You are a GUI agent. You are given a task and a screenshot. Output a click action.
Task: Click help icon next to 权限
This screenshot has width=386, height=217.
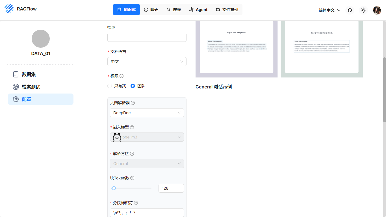coord(122,76)
